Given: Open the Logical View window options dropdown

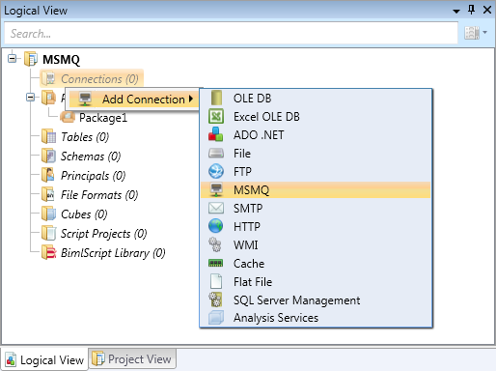Looking at the screenshot, I should (456, 11).
